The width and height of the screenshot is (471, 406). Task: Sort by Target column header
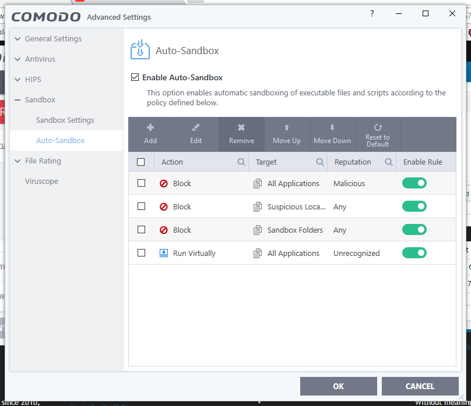[266, 162]
